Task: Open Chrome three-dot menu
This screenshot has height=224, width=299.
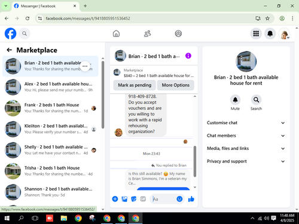Action: pos(292,19)
